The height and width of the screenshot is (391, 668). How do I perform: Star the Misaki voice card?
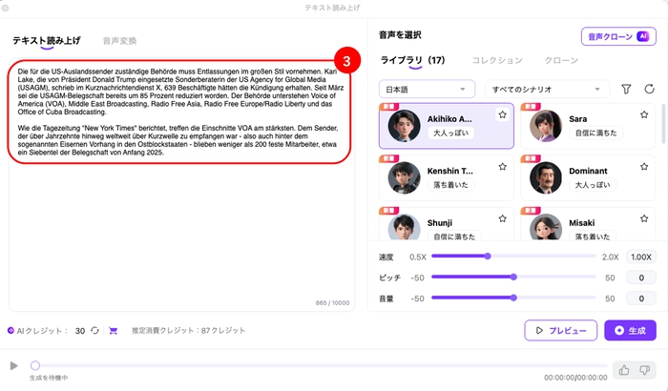click(644, 218)
